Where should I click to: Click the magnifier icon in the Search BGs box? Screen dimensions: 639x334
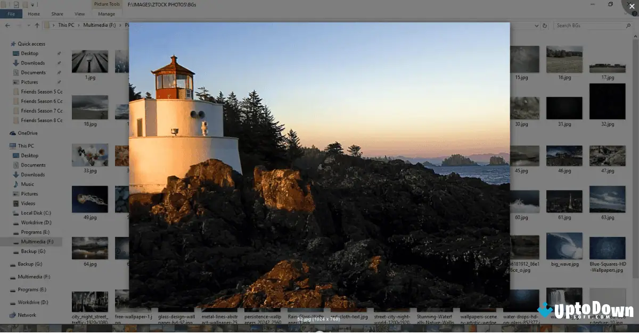[628, 25]
